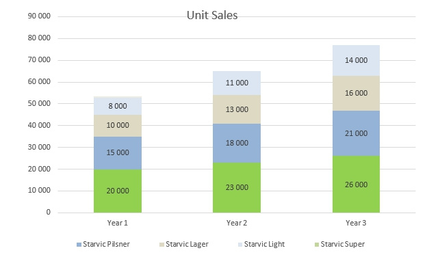Click the Starvic Pilsner legend color swatch
This screenshot has height=259, width=427.
click(79, 245)
